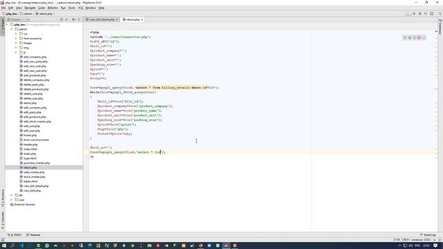The image size is (443, 249).
Task: Select External Libraries node
Action: tap(23, 205)
